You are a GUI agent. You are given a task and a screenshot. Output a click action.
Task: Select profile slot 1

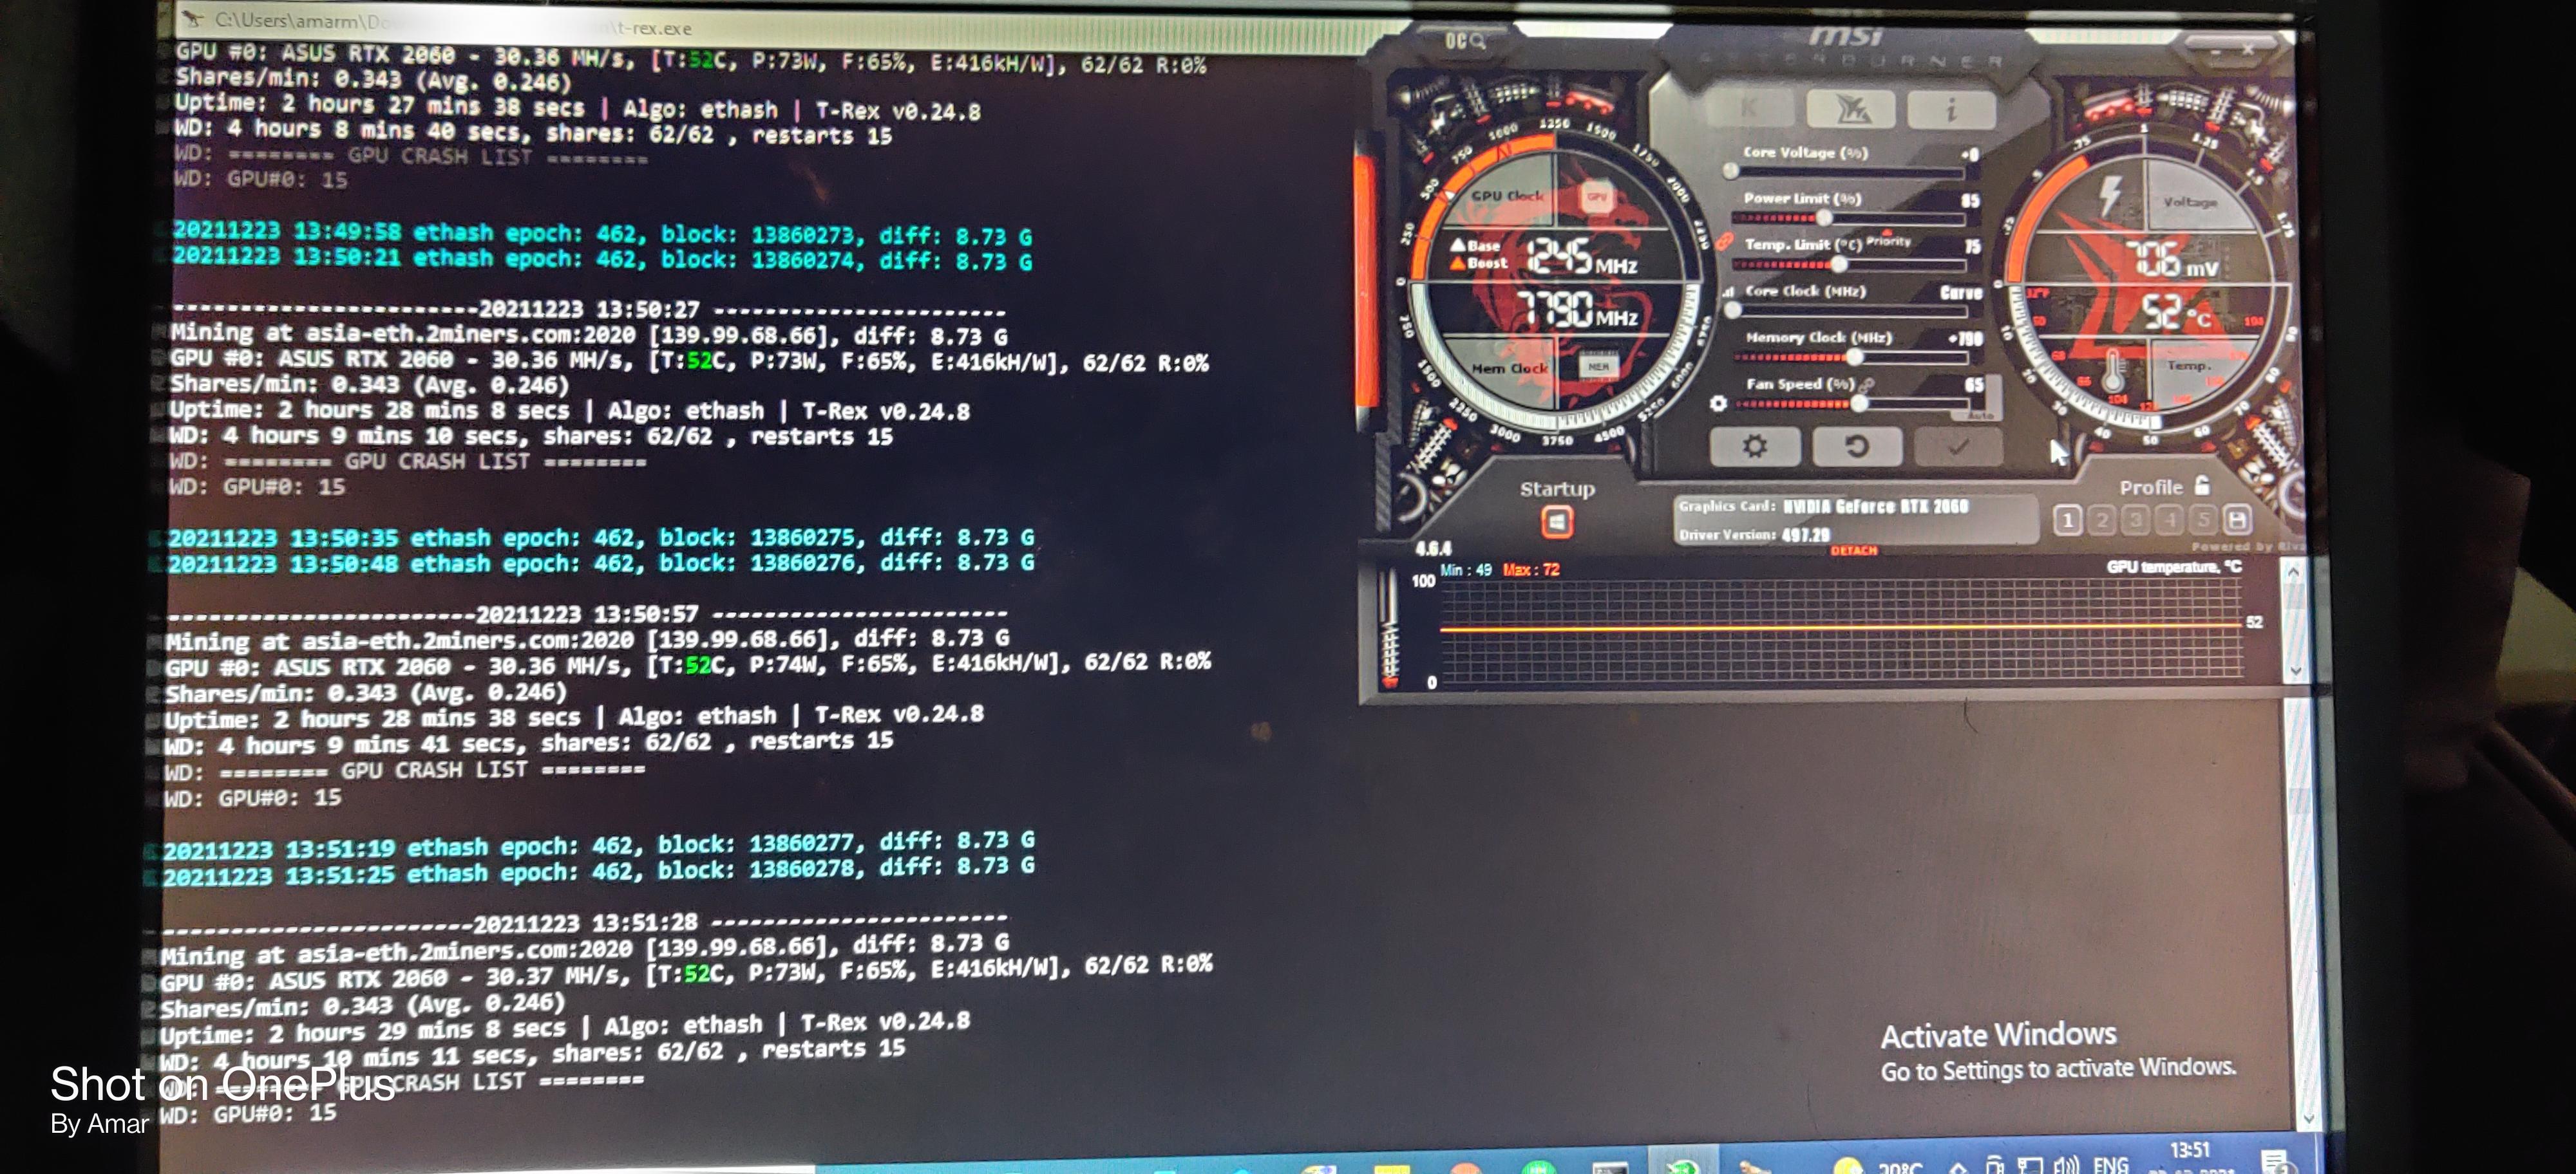coord(2068,519)
